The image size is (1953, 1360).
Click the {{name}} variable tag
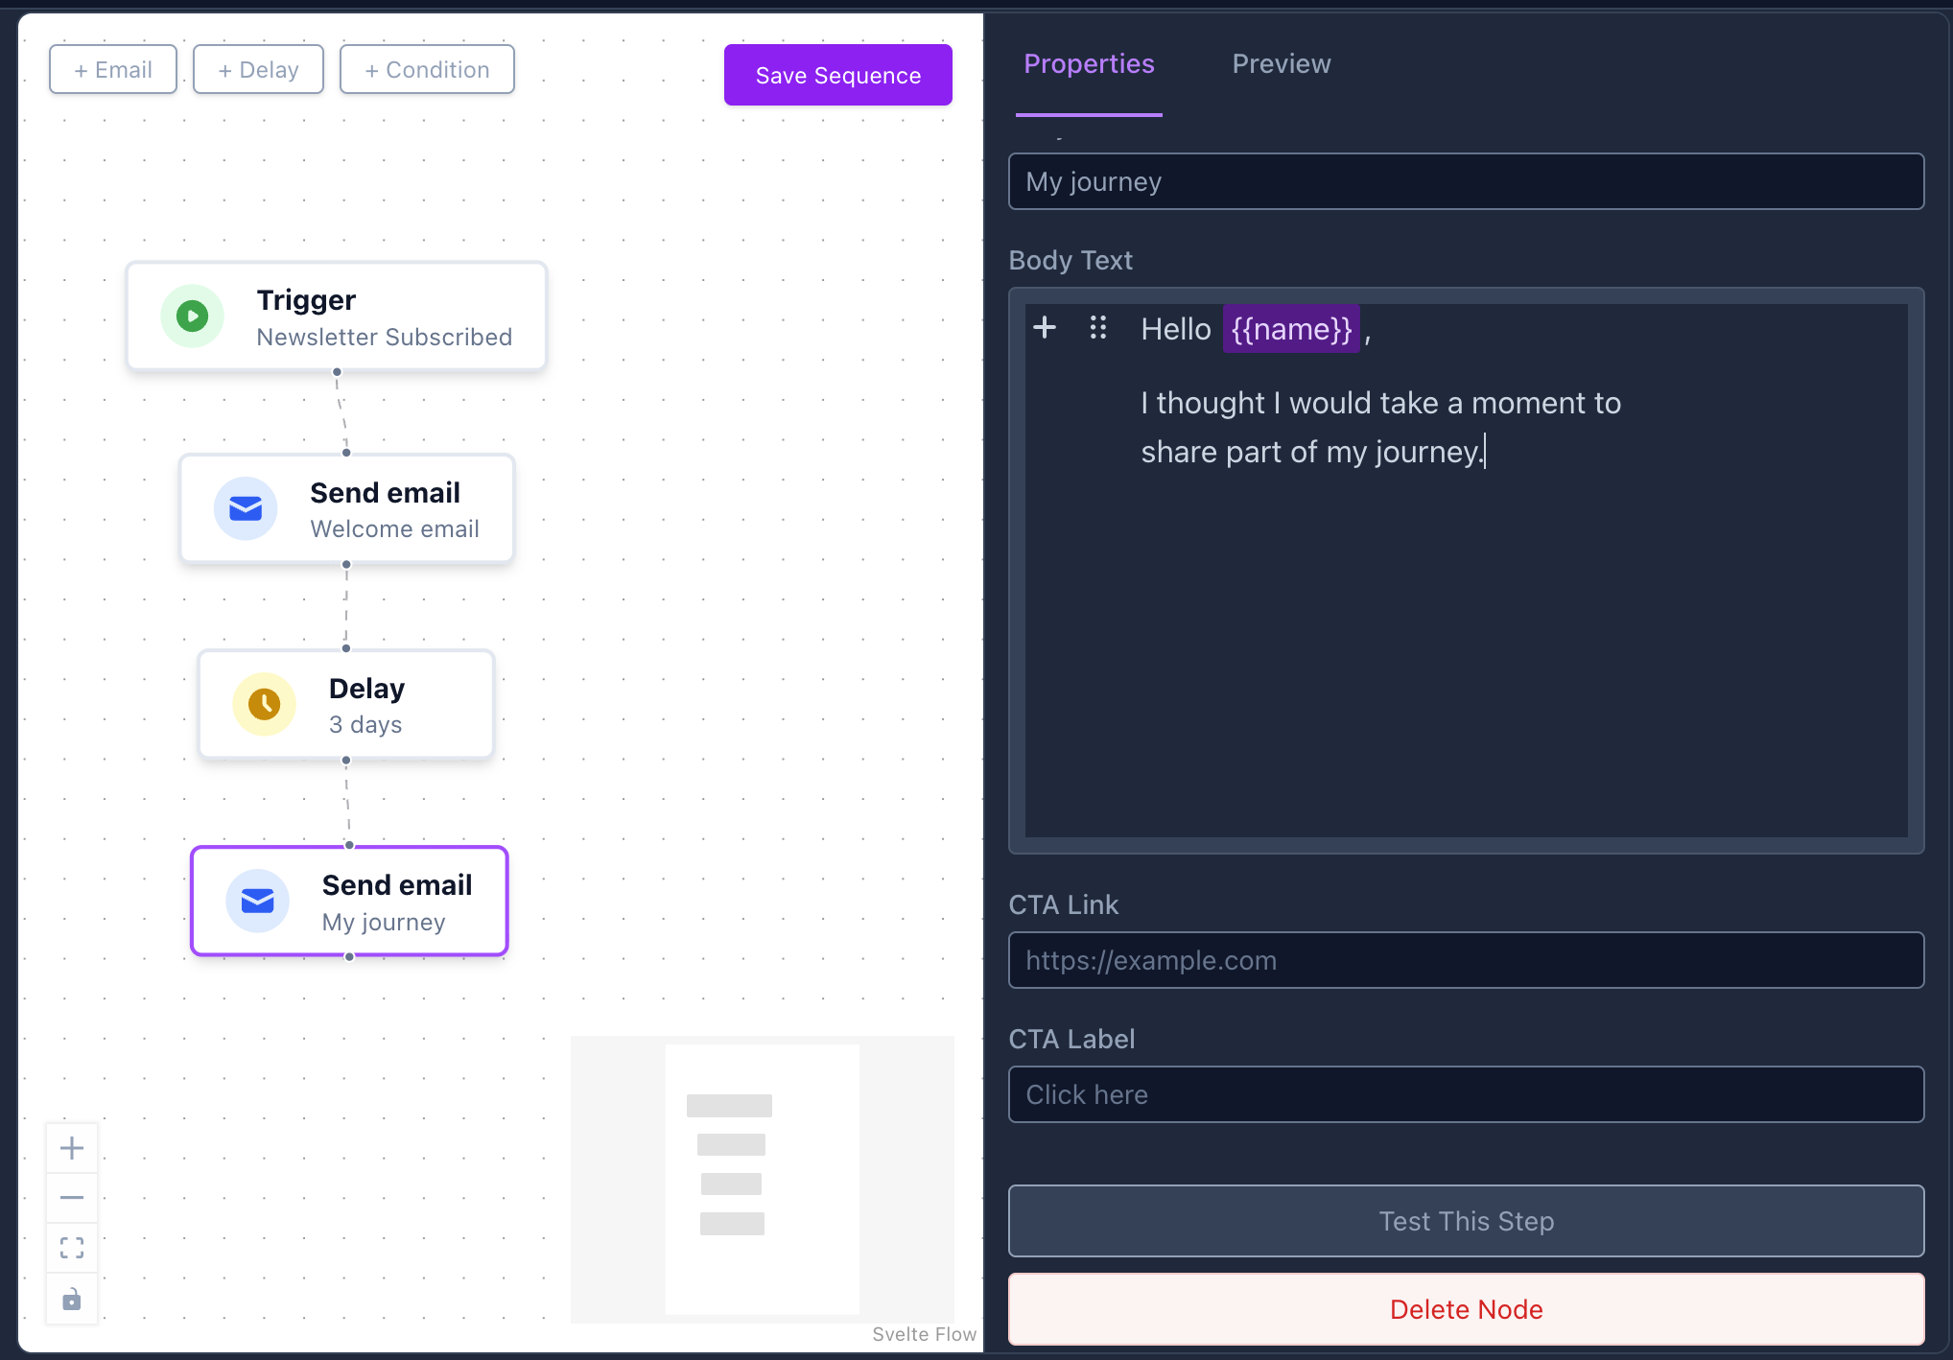click(1291, 329)
